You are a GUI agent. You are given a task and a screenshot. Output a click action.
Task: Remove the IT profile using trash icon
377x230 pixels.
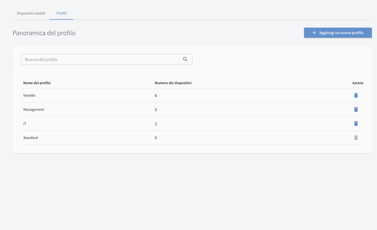tap(356, 124)
